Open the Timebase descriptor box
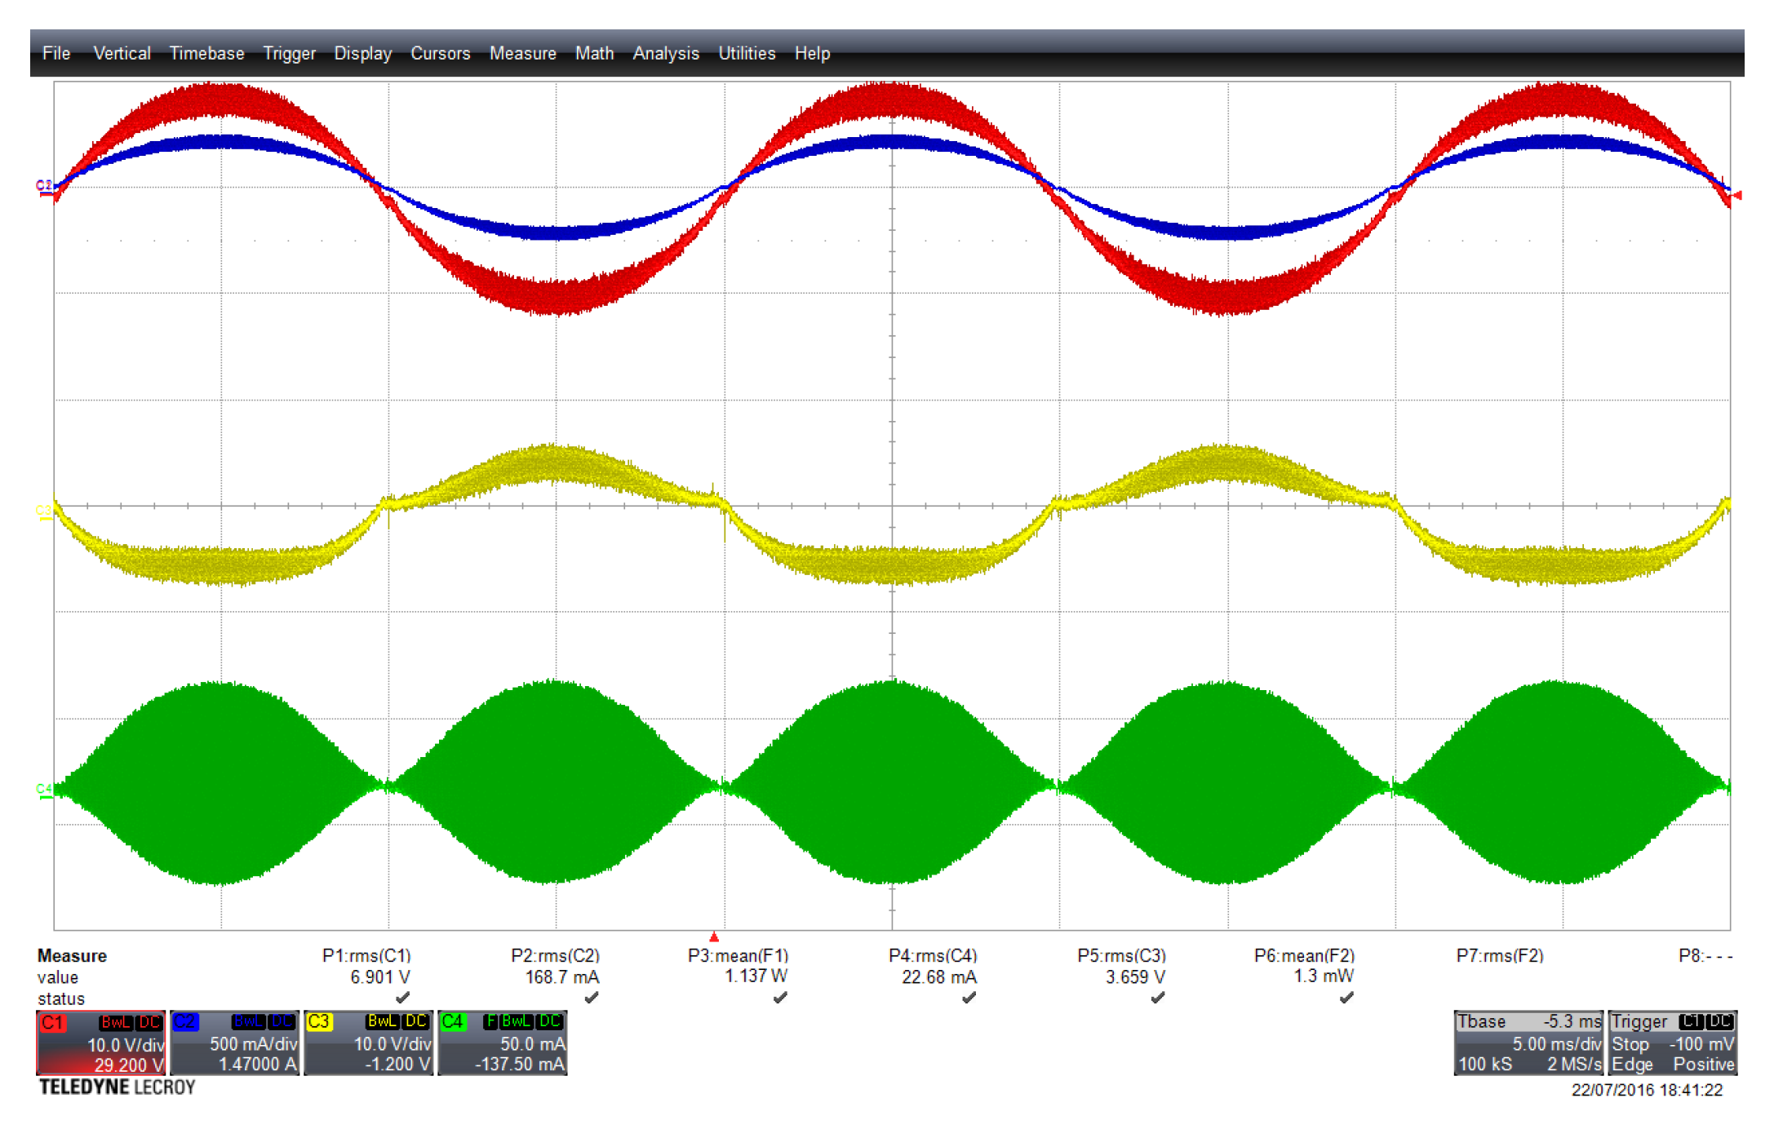Image resolution: width=1783 pixels, height=1129 pixels. 1528,1043
